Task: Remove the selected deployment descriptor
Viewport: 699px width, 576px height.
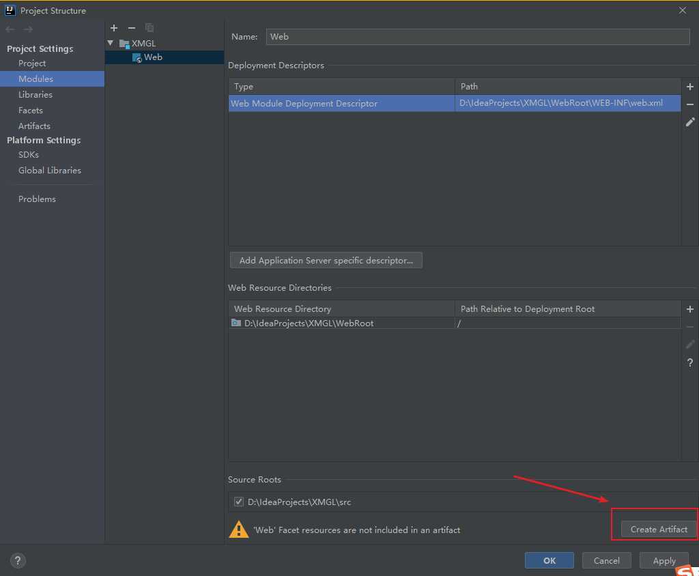Action: [690, 104]
